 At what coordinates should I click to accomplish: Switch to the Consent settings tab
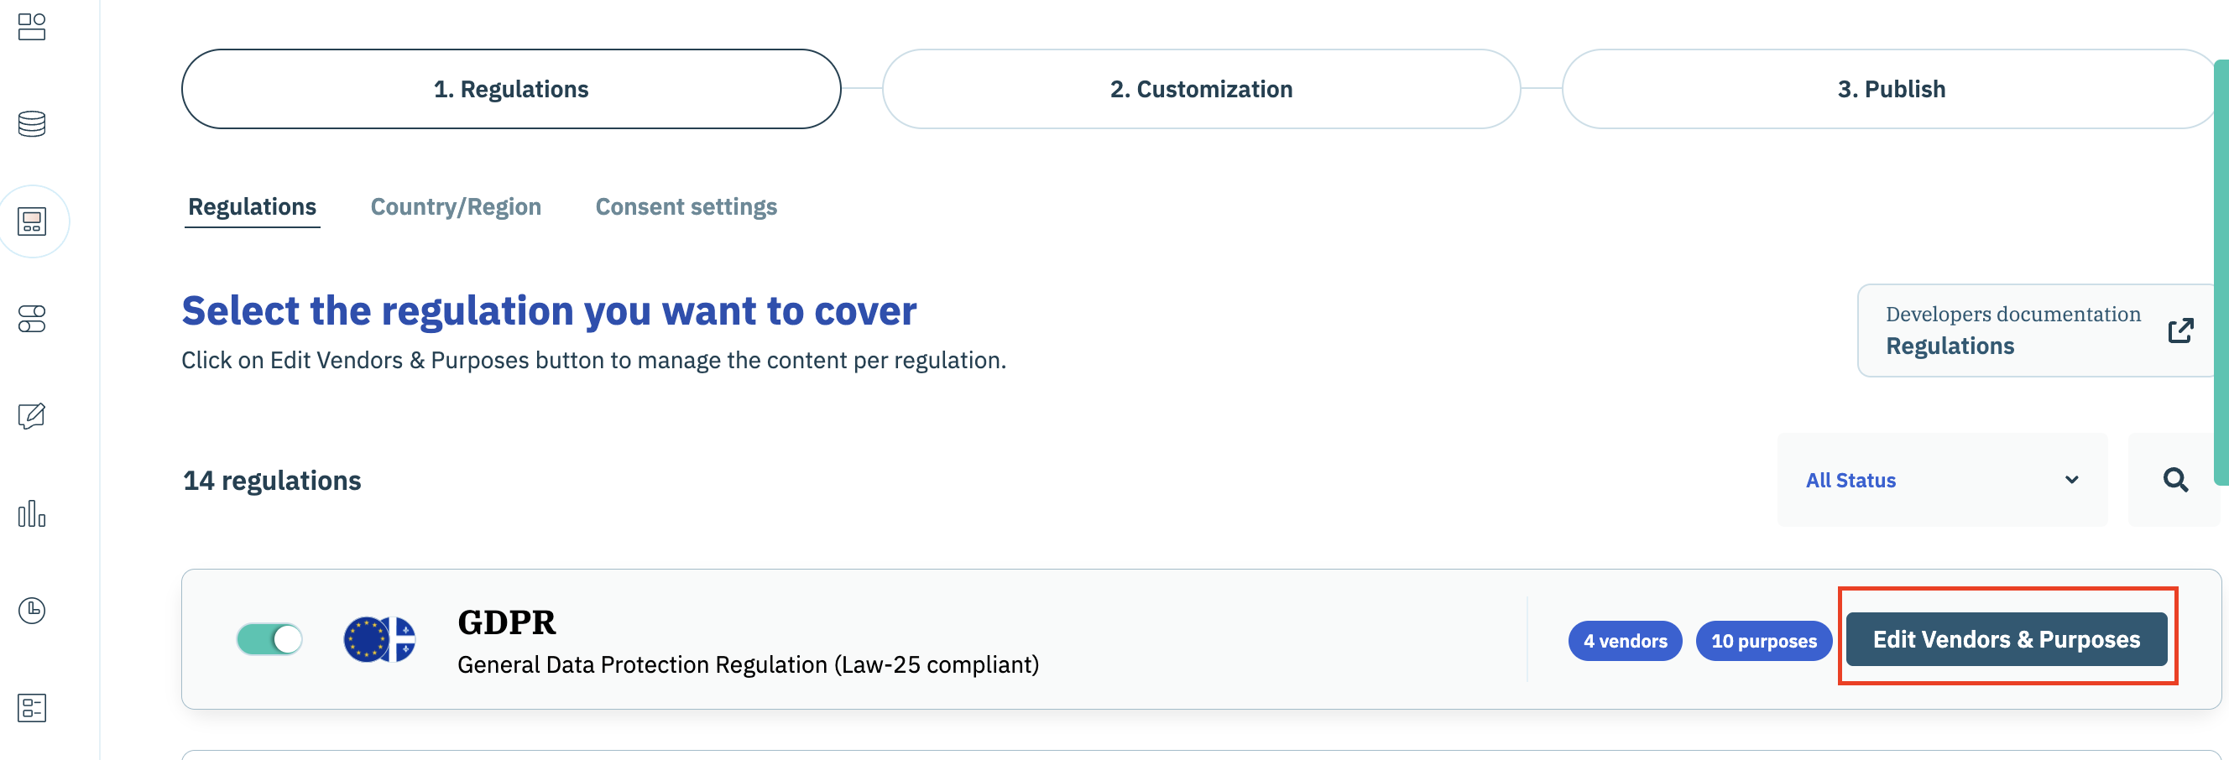pyautogui.click(x=686, y=206)
